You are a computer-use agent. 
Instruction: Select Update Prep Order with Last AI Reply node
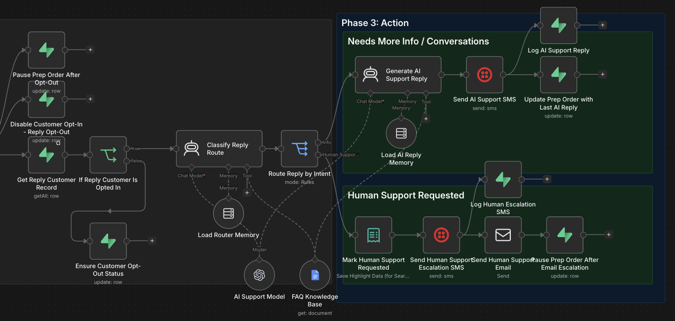click(558, 75)
